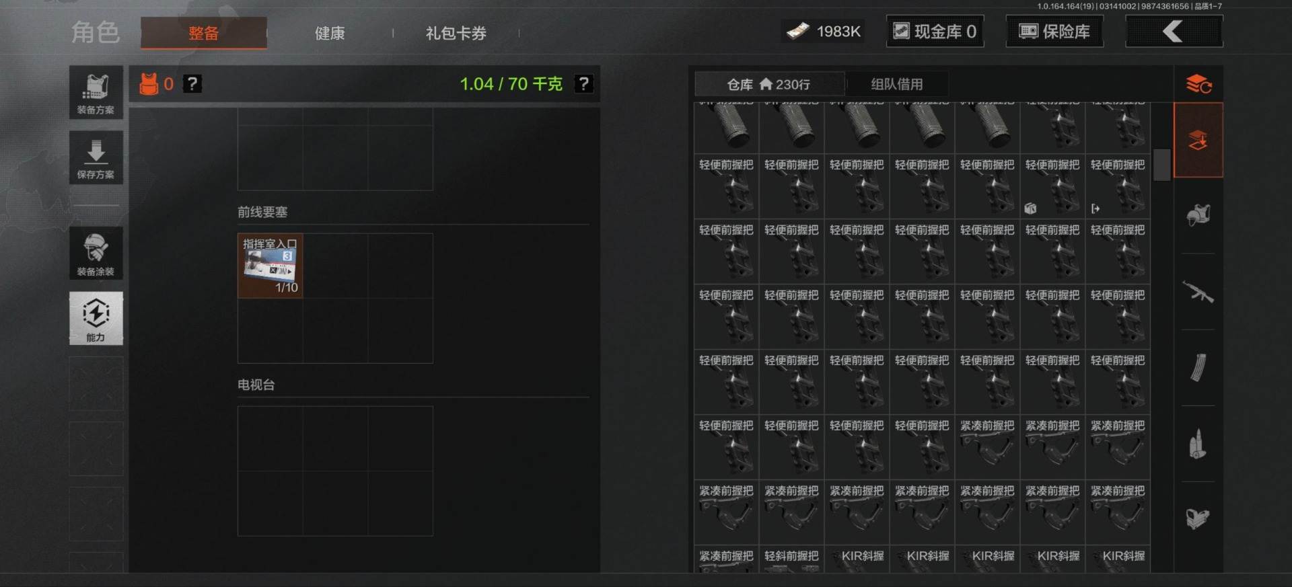Image resolution: width=1292 pixels, height=587 pixels.
Task: Filter warehouse by magazine icon
Action: [1198, 368]
